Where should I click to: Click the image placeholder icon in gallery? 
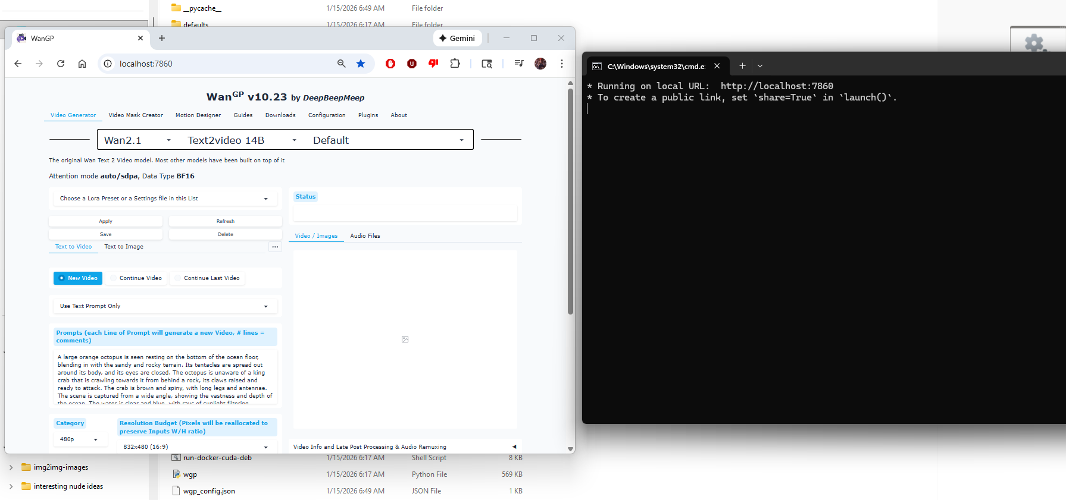(x=405, y=339)
